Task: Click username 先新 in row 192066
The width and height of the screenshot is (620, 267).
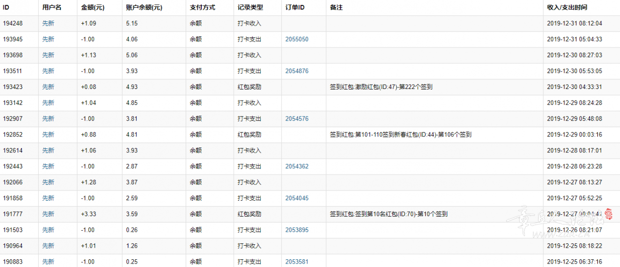Action: 48,182
